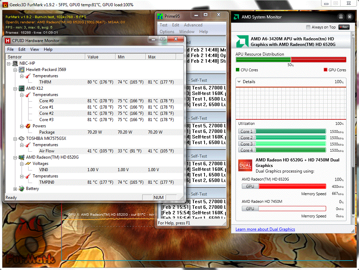Enable the Always on Top checkbox

[x=308, y=27]
